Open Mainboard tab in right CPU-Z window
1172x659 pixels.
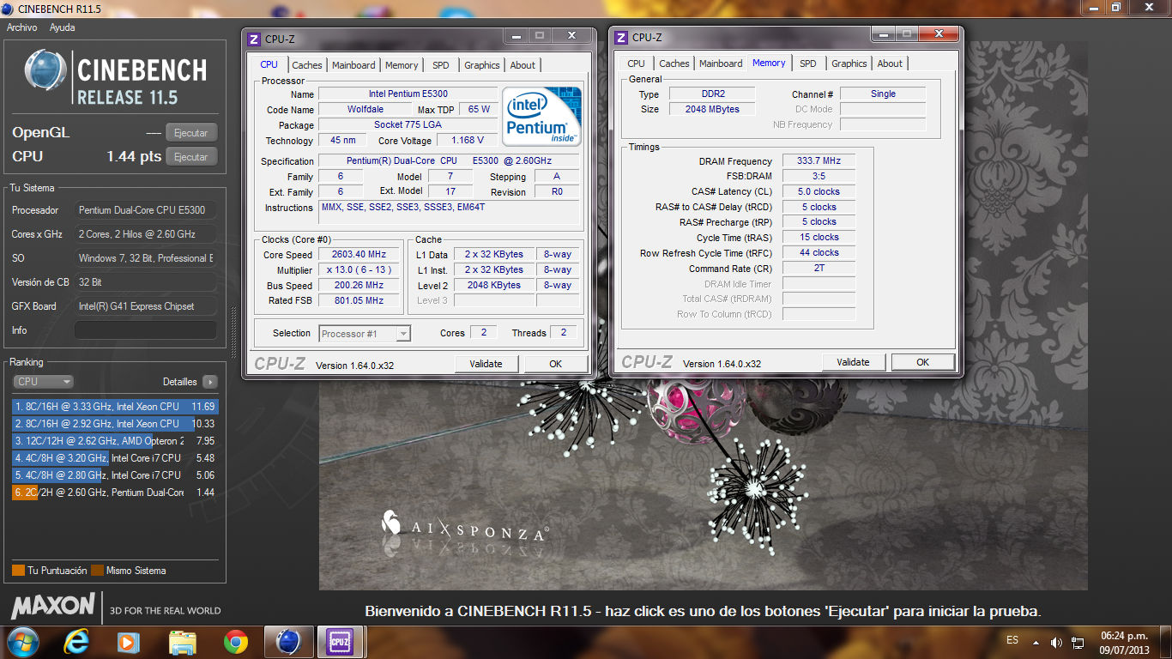[x=721, y=63]
